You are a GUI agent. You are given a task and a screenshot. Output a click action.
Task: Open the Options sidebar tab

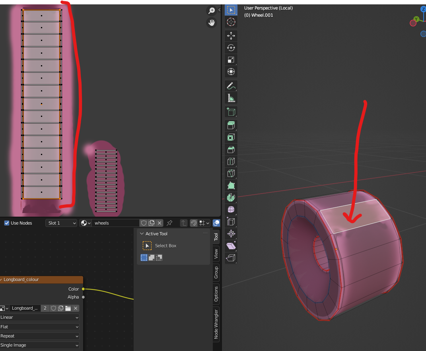point(216,293)
